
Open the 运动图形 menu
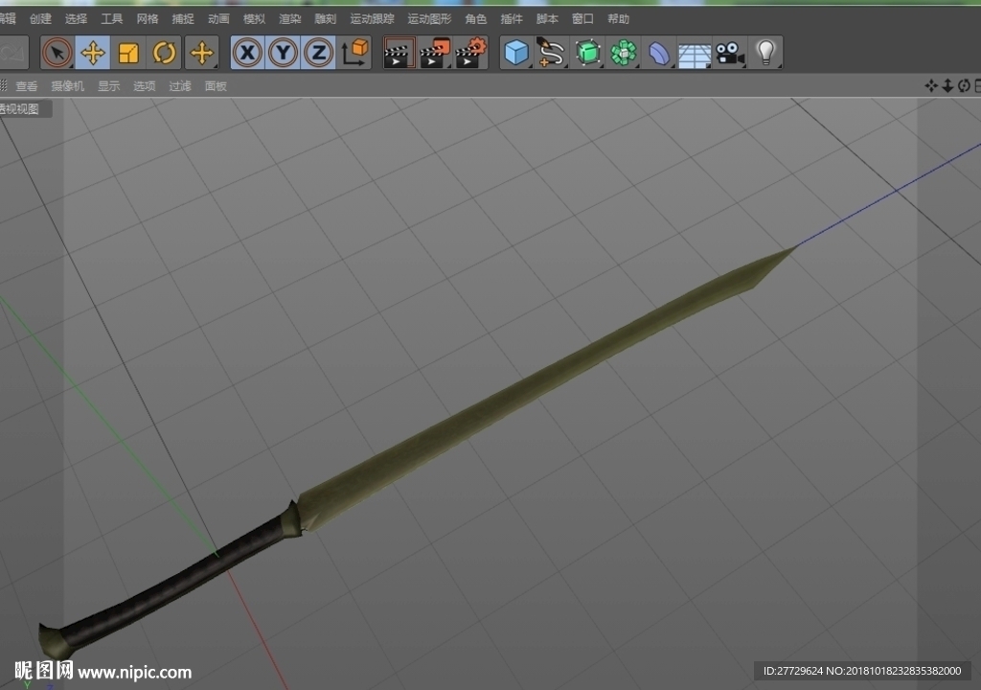pyautogui.click(x=429, y=19)
